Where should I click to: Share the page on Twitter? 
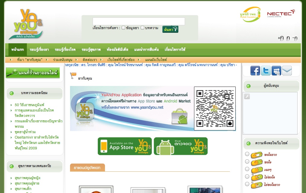266,71
